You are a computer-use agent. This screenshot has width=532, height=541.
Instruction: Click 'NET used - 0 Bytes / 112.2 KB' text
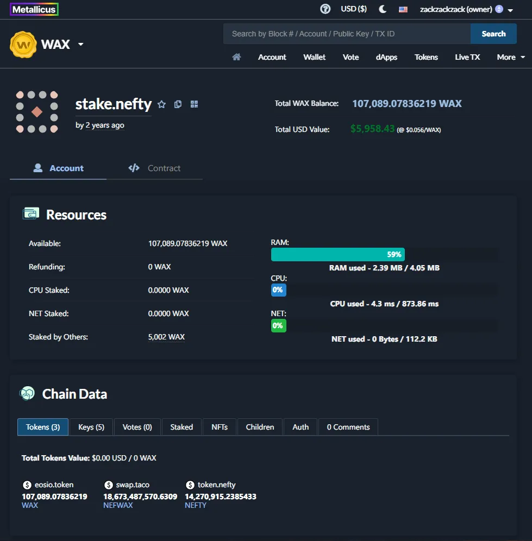(x=384, y=339)
